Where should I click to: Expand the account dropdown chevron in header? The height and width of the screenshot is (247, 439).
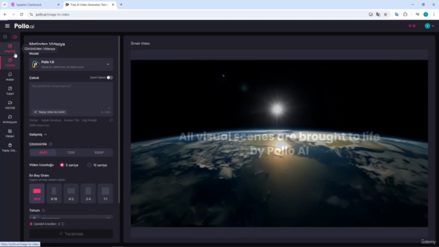(x=433, y=26)
